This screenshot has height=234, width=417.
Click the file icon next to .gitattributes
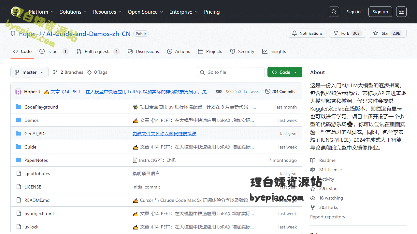click(x=19, y=174)
